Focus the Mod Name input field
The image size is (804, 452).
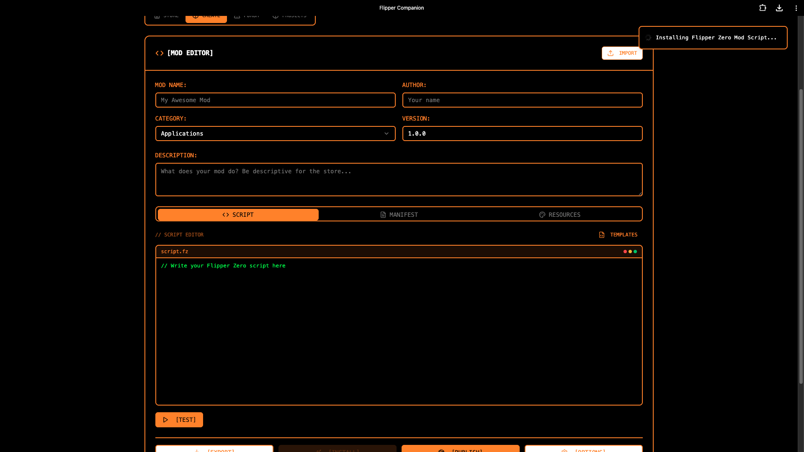point(275,100)
